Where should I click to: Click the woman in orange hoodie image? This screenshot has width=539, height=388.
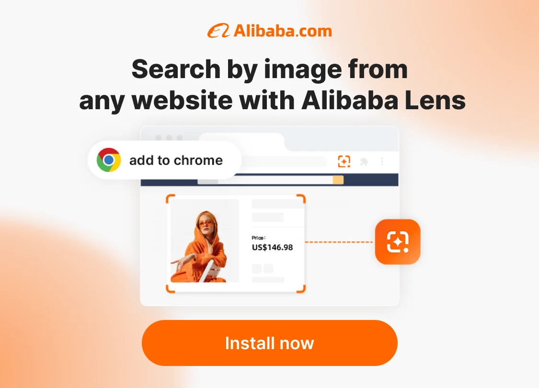205,241
